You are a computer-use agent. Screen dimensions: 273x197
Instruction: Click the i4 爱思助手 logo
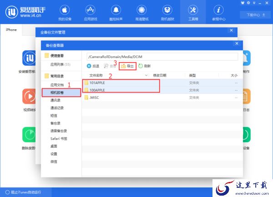pyautogui.click(x=25, y=12)
